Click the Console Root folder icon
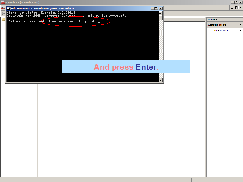This screenshot has width=243, height=182. [3, 19]
